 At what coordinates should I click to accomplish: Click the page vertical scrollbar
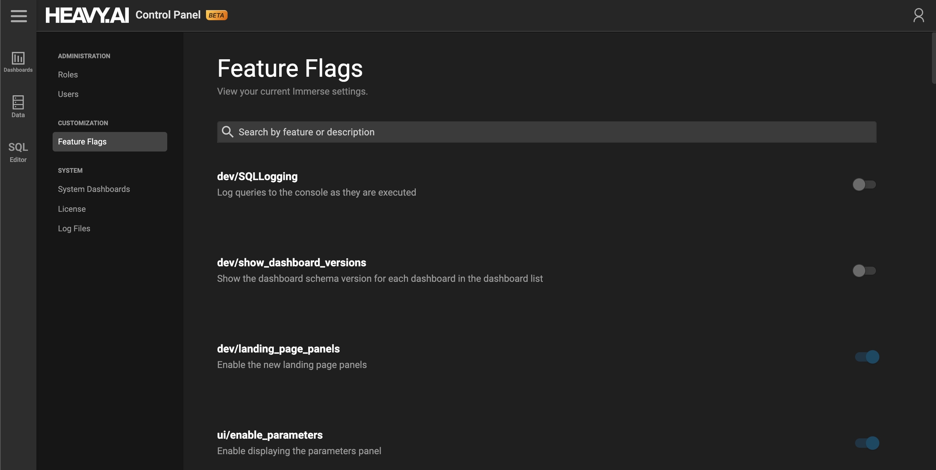tap(933, 59)
